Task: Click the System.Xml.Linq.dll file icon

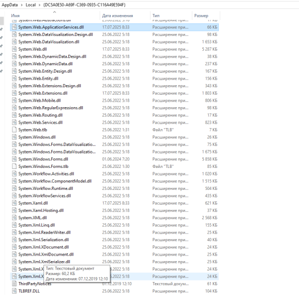Action: pos(14,225)
